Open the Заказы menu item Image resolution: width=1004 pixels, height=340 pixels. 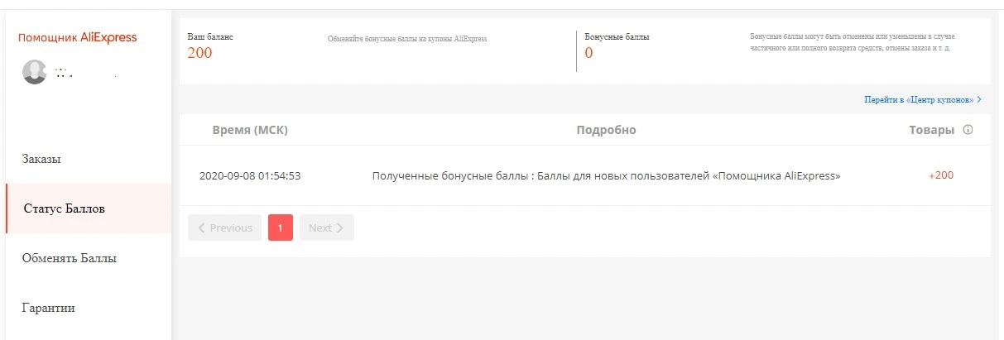coord(41,159)
